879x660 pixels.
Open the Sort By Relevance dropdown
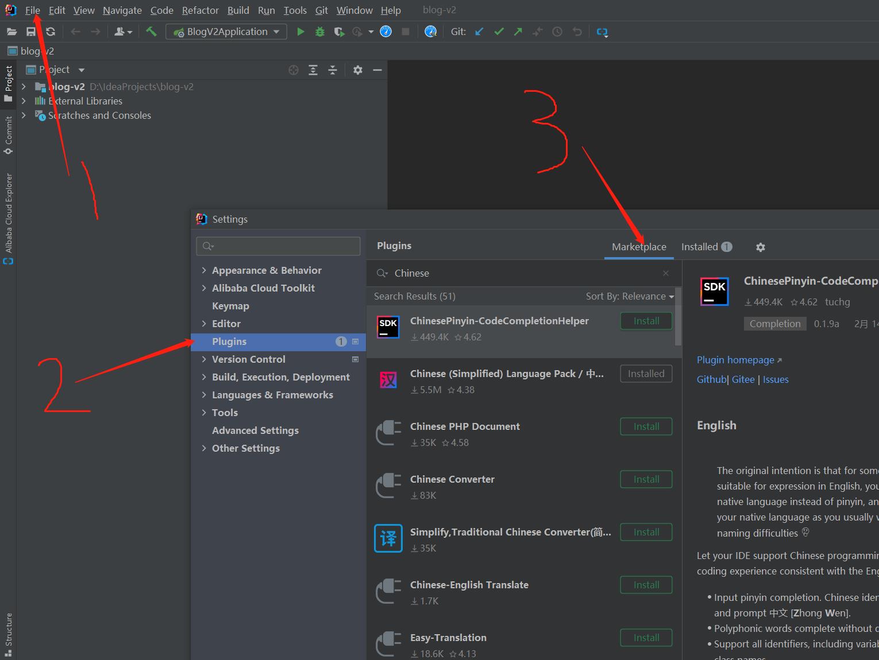pyautogui.click(x=630, y=296)
